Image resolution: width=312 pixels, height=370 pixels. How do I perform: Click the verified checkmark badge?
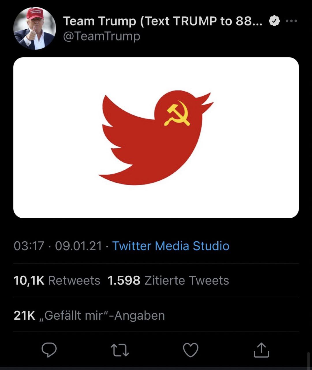pos(274,21)
